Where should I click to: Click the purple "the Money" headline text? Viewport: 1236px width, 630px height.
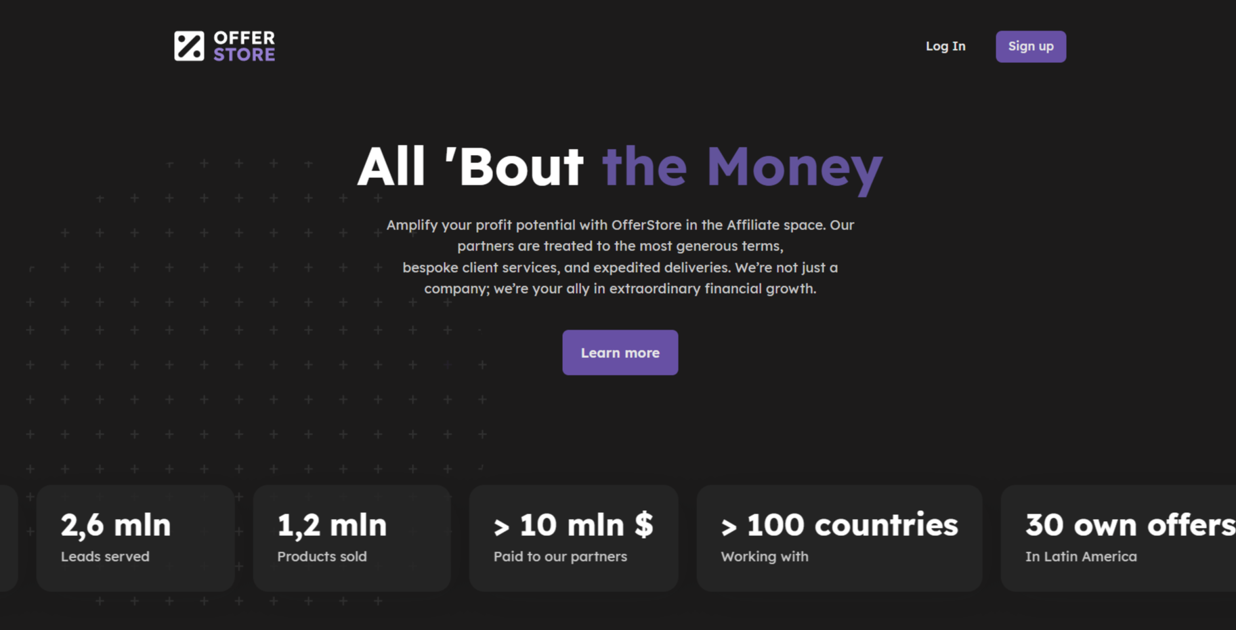coord(742,166)
